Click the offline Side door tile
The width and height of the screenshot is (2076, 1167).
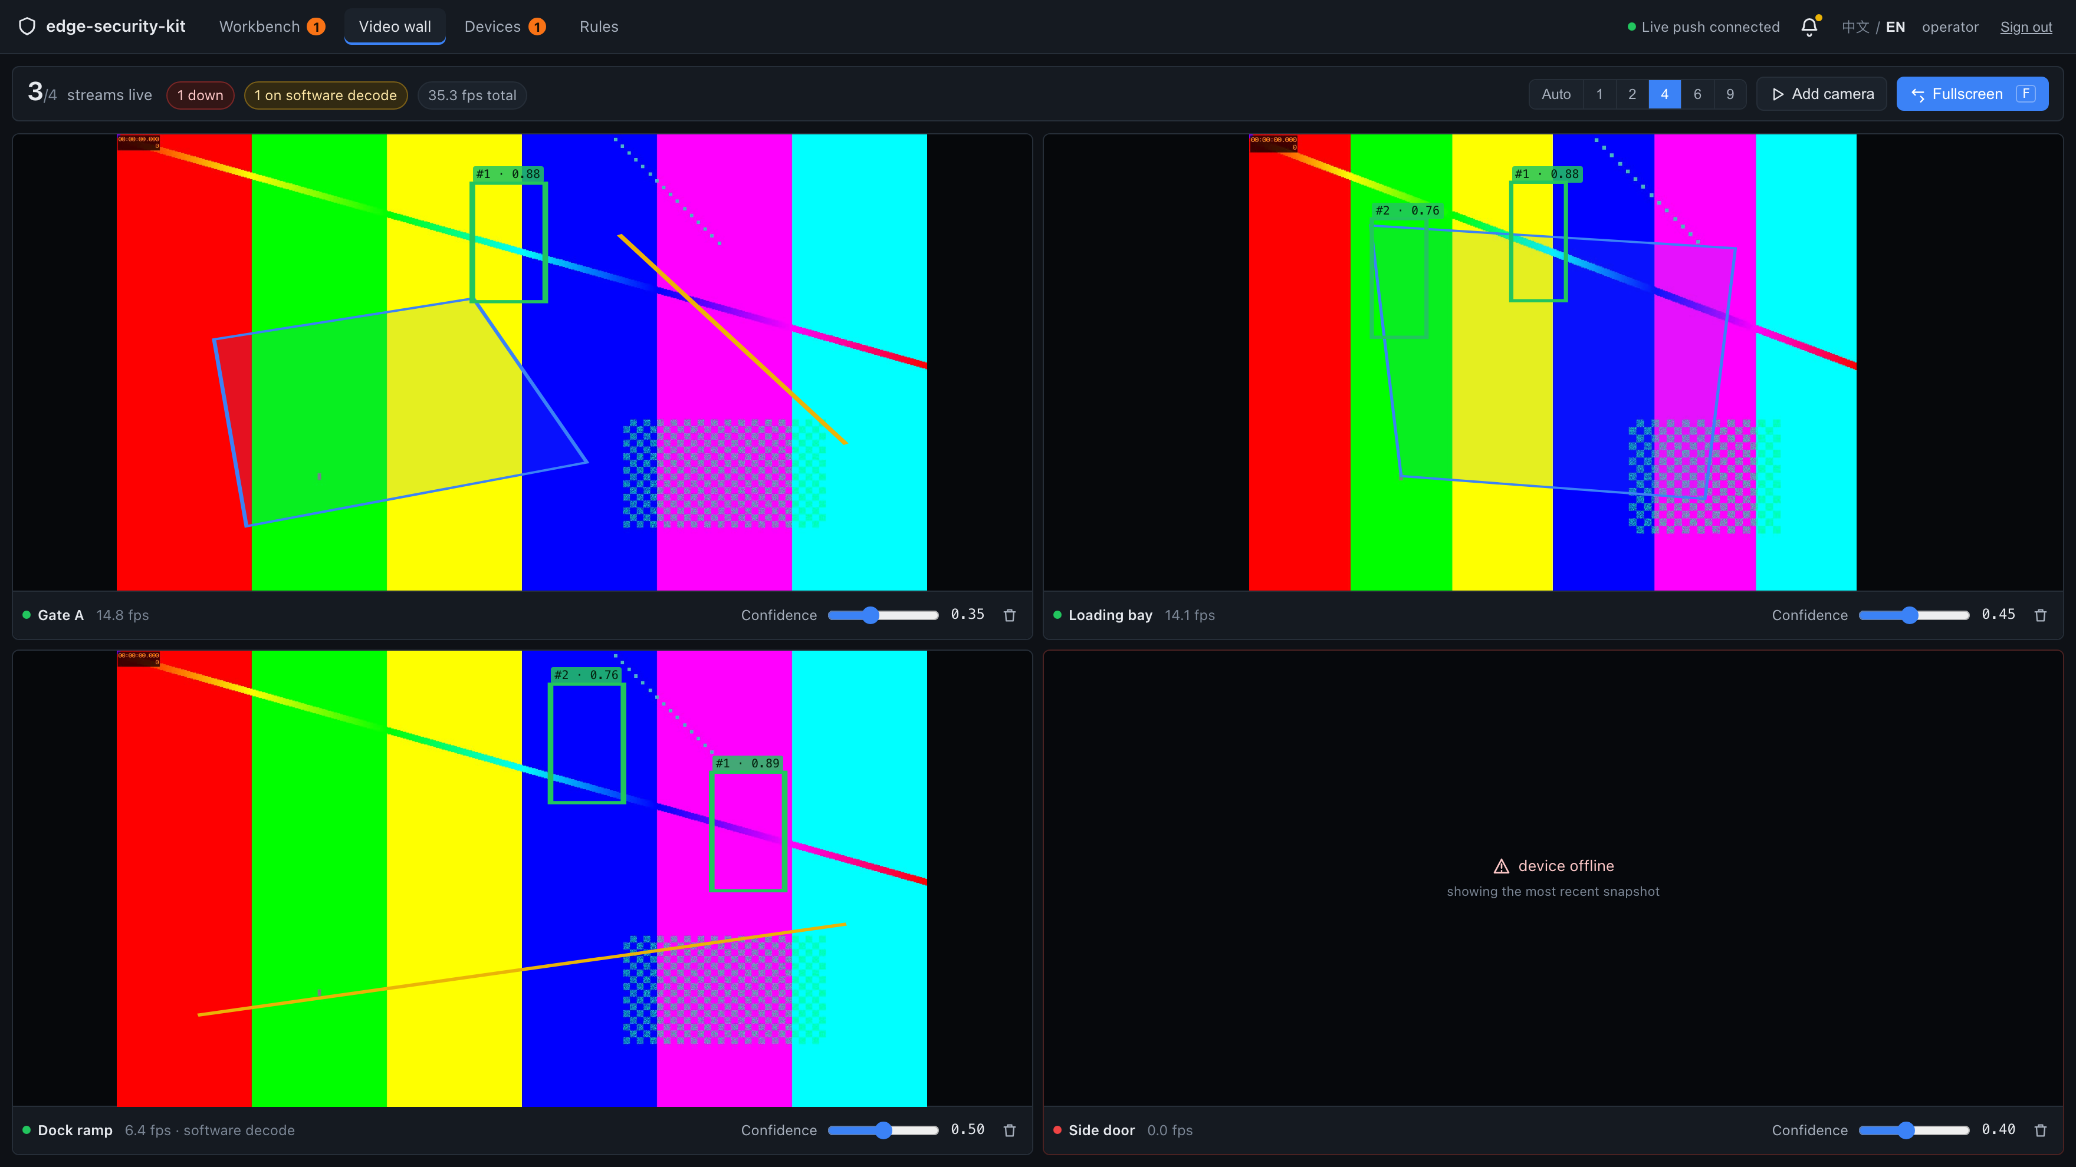pyautogui.click(x=1553, y=879)
